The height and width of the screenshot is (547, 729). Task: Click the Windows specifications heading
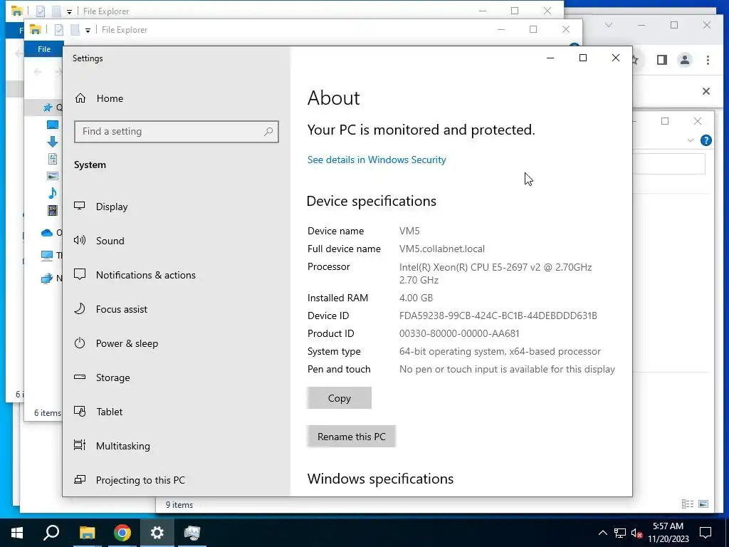point(380,479)
